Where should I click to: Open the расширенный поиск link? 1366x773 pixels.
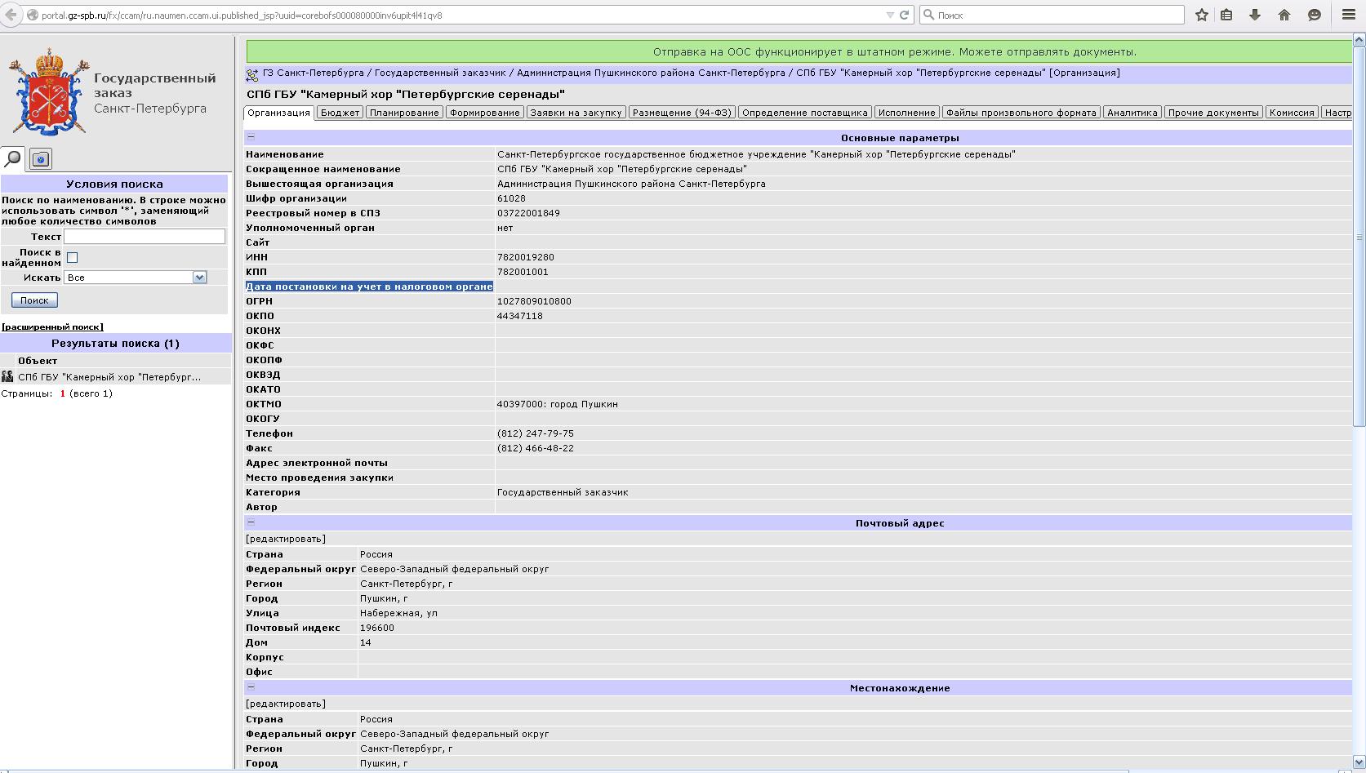tap(52, 327)
